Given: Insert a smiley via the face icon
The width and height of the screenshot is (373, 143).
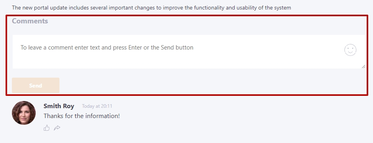Looking at the screenshot, I should 350,50.
